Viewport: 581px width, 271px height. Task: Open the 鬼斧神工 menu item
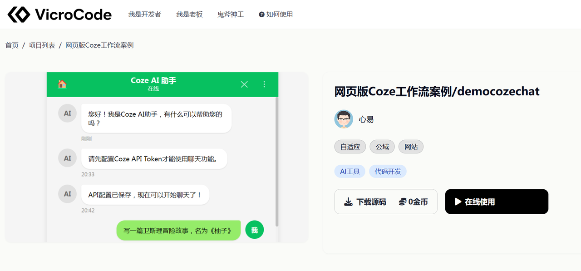click(231, 15)
